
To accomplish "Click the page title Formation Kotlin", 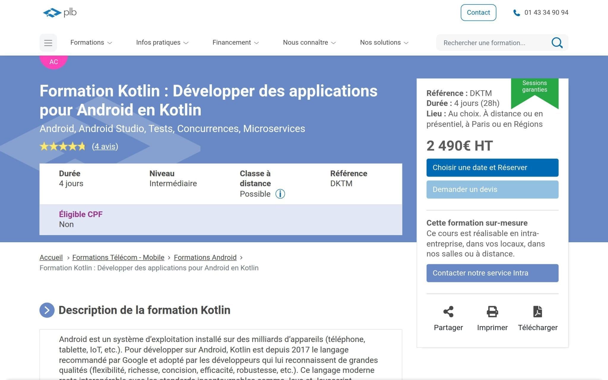I will 208,100.
